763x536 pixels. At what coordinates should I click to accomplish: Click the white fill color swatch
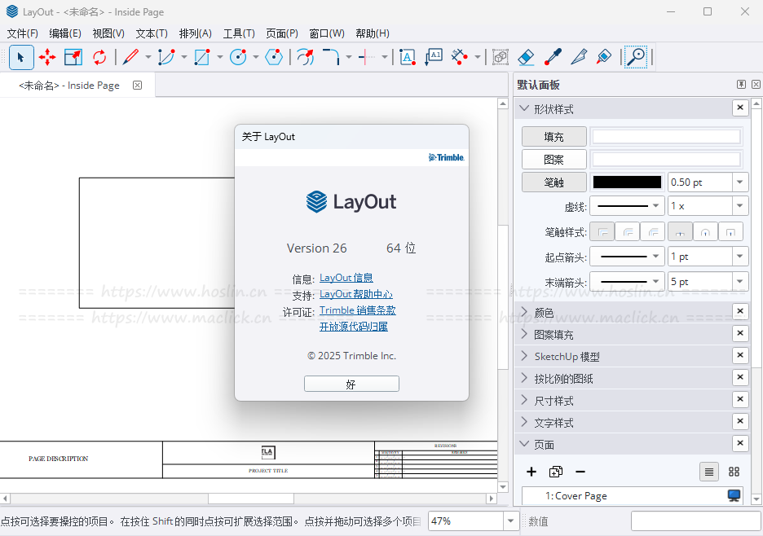click(x=666, y=137)
